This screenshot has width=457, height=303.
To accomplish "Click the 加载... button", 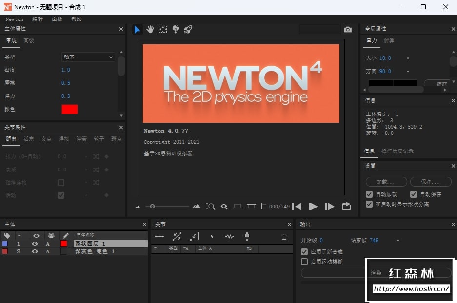I will [386, 182].
